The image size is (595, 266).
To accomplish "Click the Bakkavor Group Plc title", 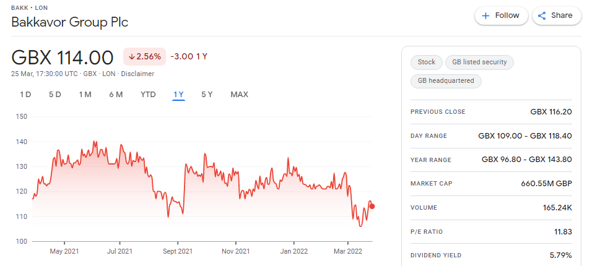I will 70,22.
